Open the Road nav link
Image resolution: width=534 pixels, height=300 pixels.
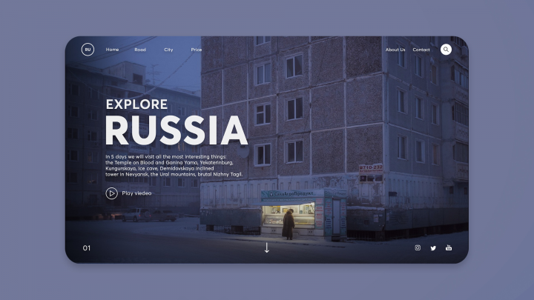tap(140, 50)
